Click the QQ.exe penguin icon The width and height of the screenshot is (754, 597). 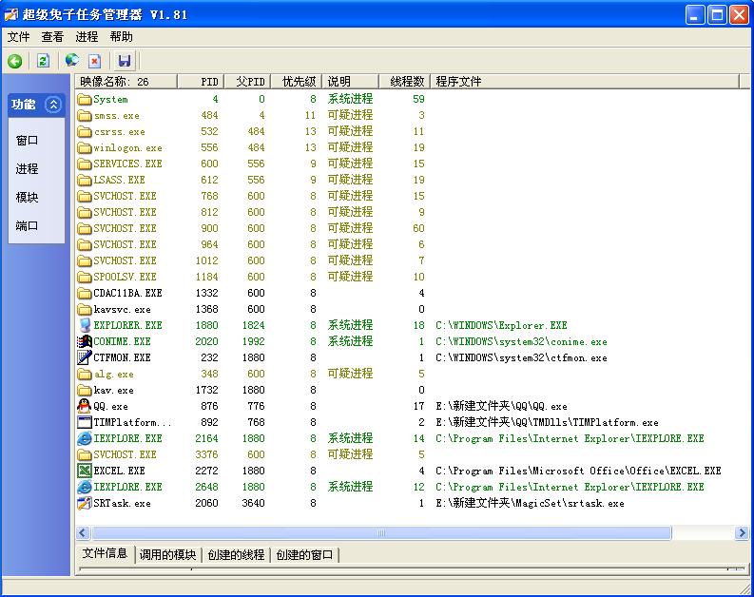point(85,406)
